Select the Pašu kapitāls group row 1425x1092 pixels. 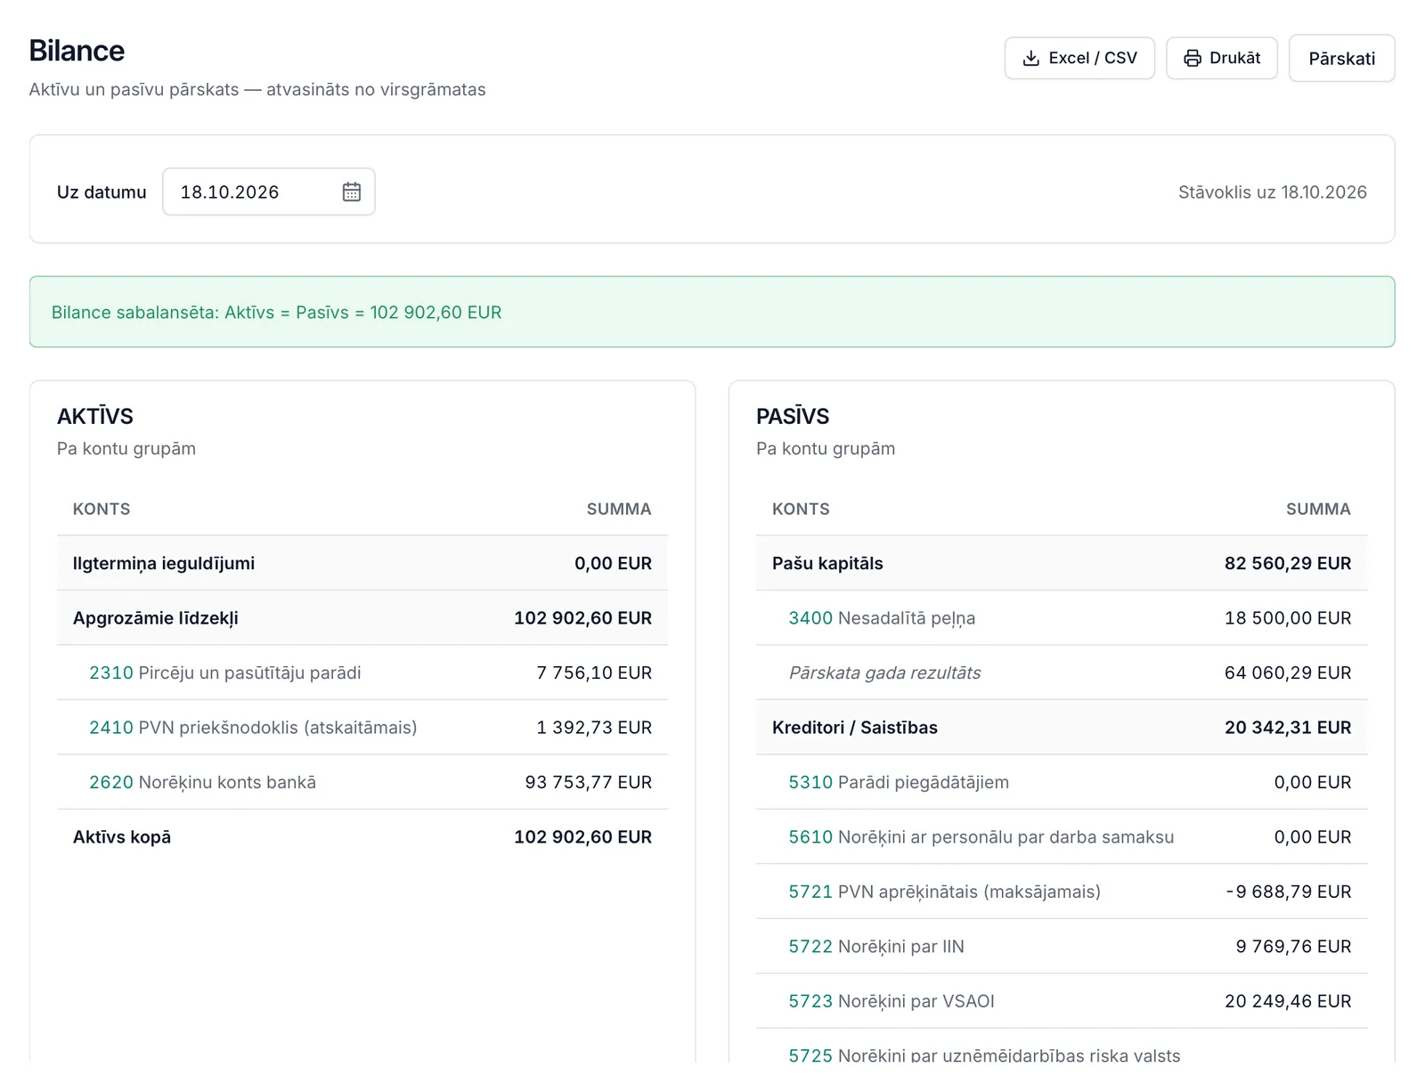click(x=1062, y=563)
